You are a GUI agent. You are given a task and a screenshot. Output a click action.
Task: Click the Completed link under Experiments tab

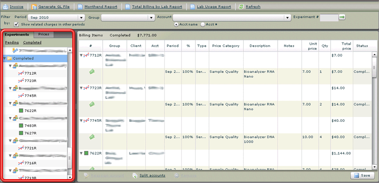tap(33, 42)
